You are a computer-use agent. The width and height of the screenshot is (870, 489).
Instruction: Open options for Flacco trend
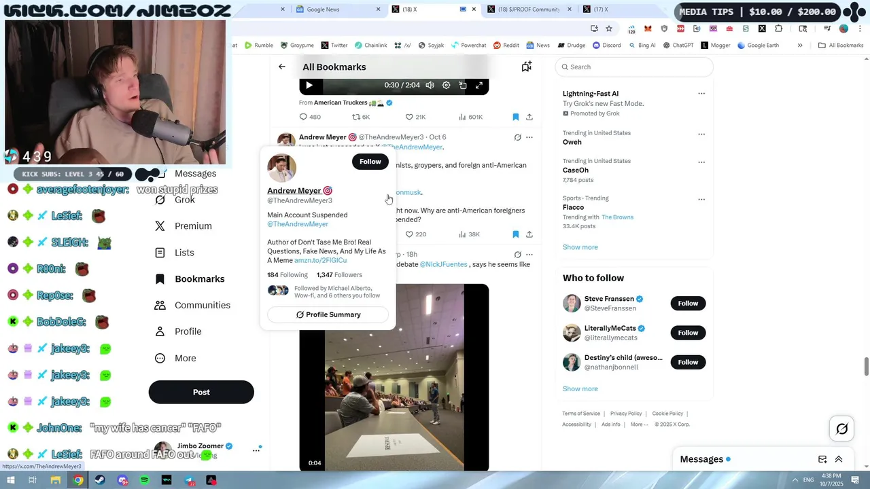pos(701,200)
